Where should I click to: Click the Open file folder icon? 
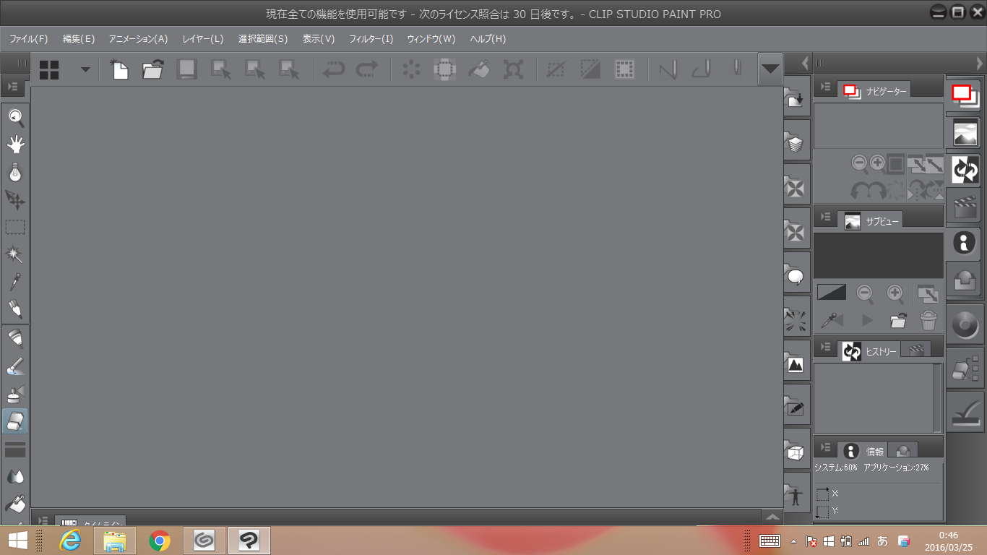(152, 69)
